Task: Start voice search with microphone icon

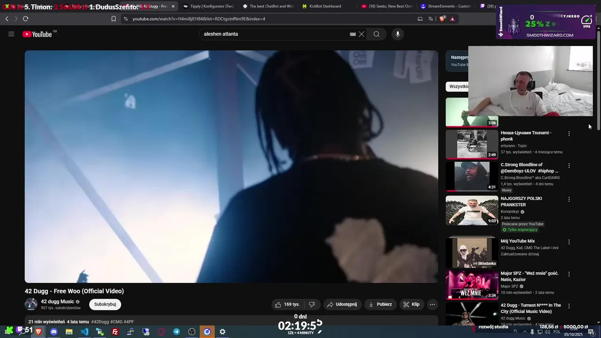Action: (398, 34)
